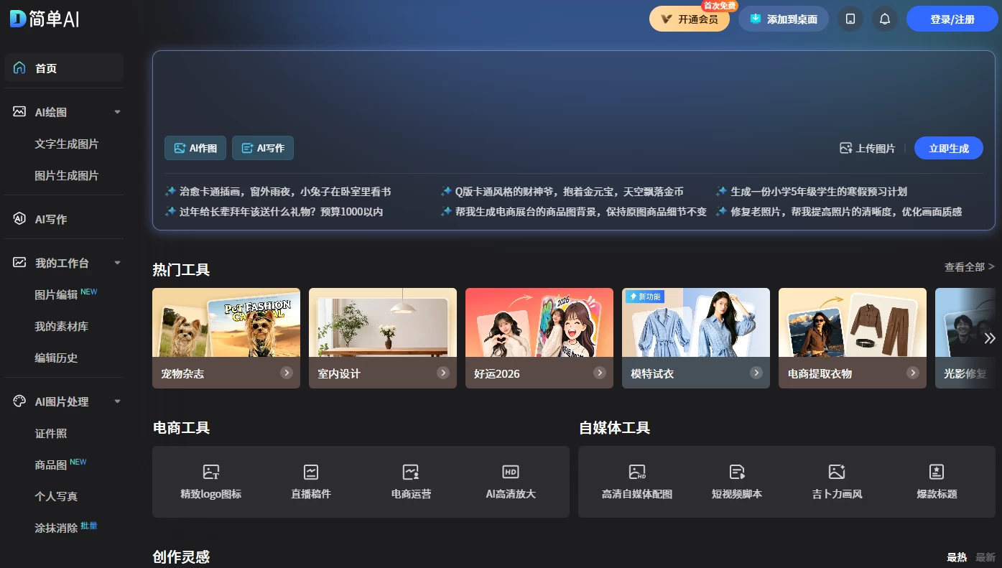Toggle sorting to 最新
1002x568 pixels.
(985, 557)
